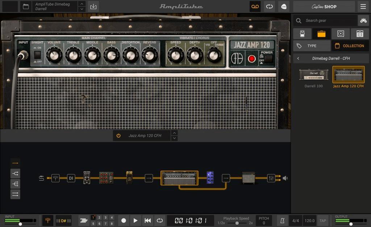371x227 pixels.
Task: Select the cabinet in the signal chain
Action: (249, 178)
